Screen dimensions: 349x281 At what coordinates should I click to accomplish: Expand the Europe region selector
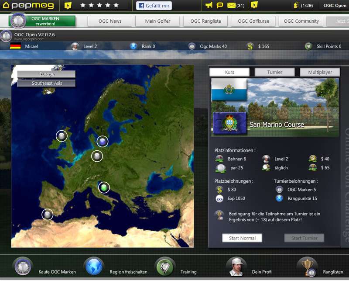tap(46, 74)
